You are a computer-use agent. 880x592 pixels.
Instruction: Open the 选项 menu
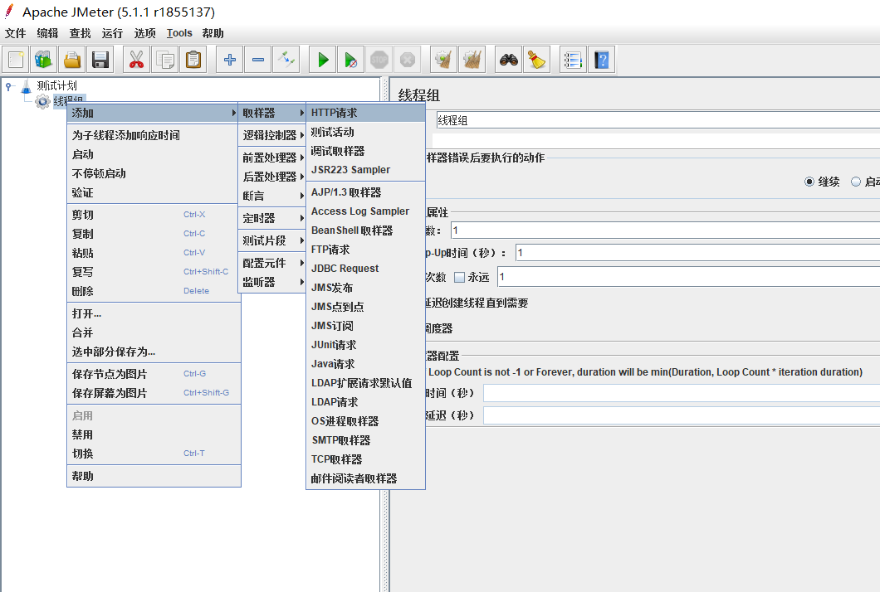click(x=144, y=33)
